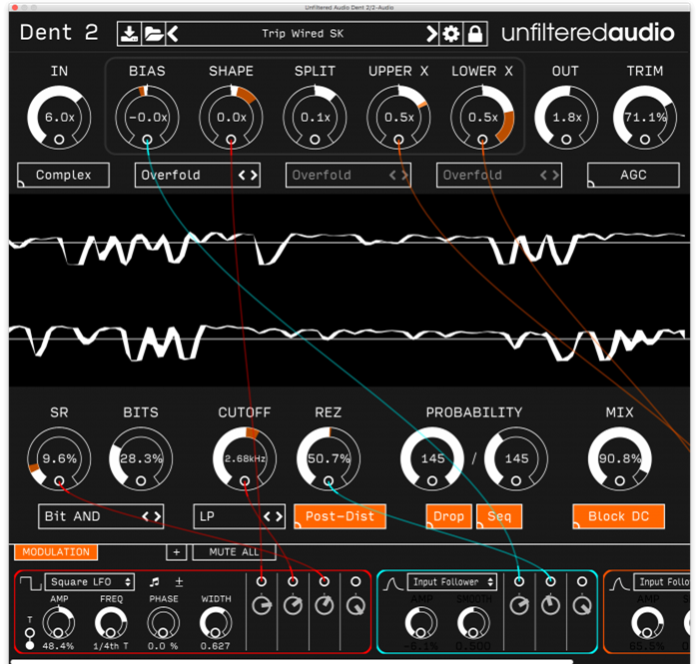Click the modulation port under UPPER X knob
Image resolution: width=699 pixels, height=664 pixels.
point(398,140)
